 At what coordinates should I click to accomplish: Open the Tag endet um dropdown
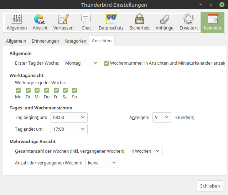tap(69, 129)
